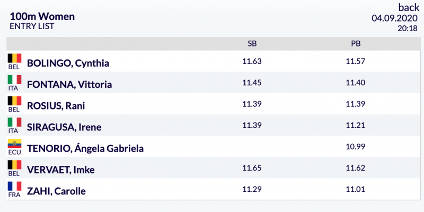Click Ecuador flag beside TENORIO

coord(15,143)
